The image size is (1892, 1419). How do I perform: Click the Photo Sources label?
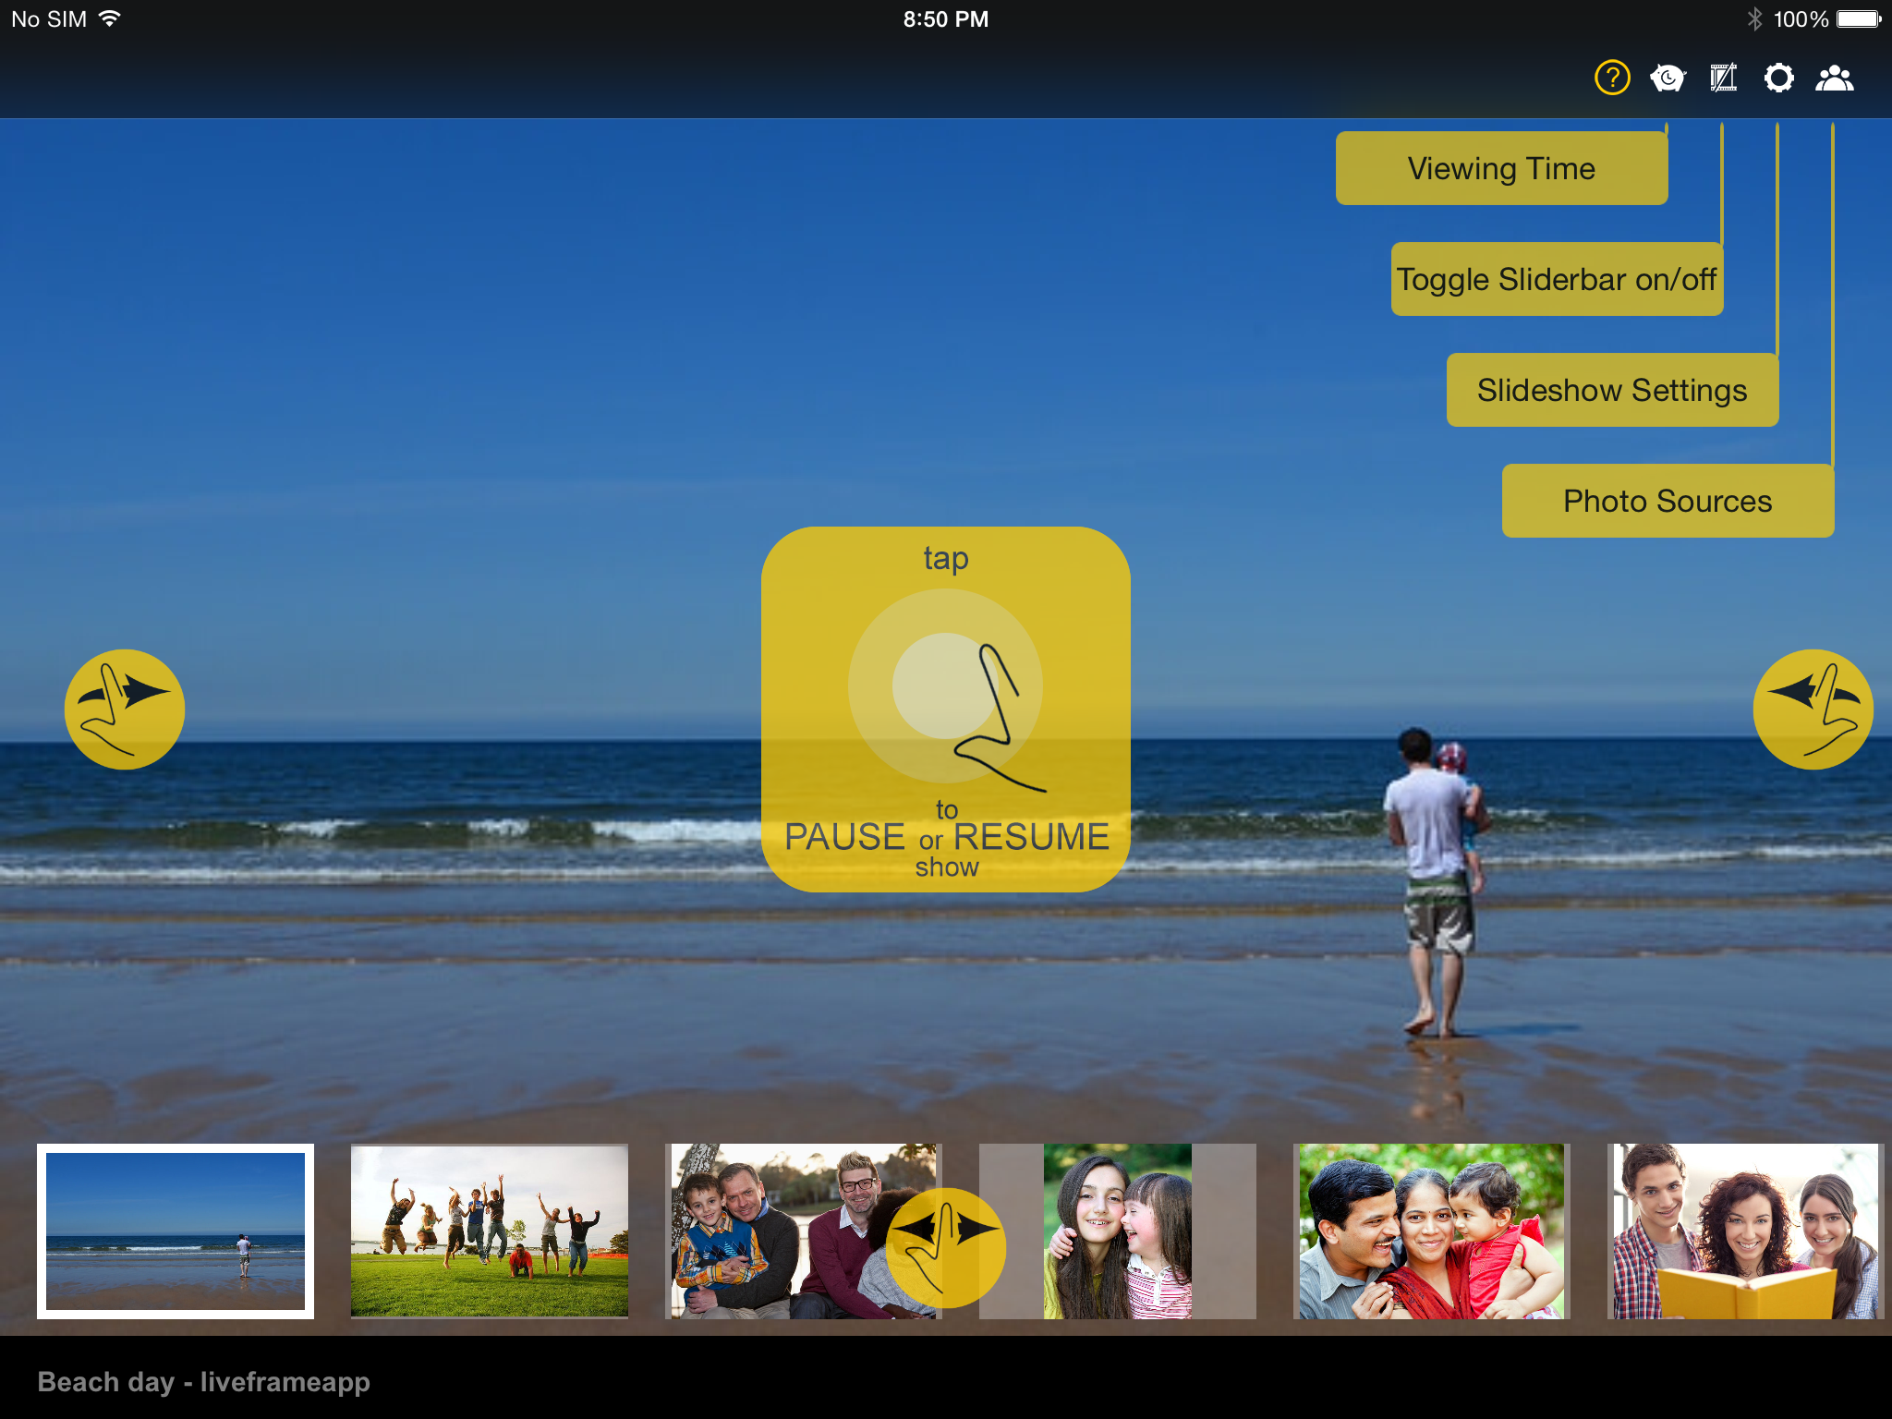[1668, 501]
